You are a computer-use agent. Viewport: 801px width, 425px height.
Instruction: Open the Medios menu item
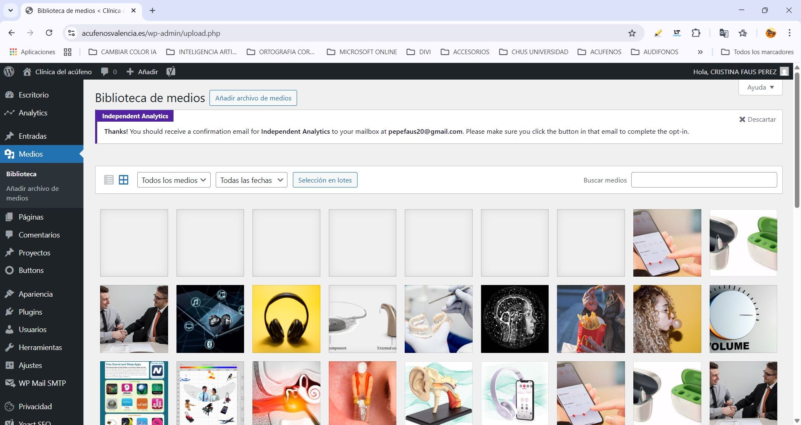[42, 154]
